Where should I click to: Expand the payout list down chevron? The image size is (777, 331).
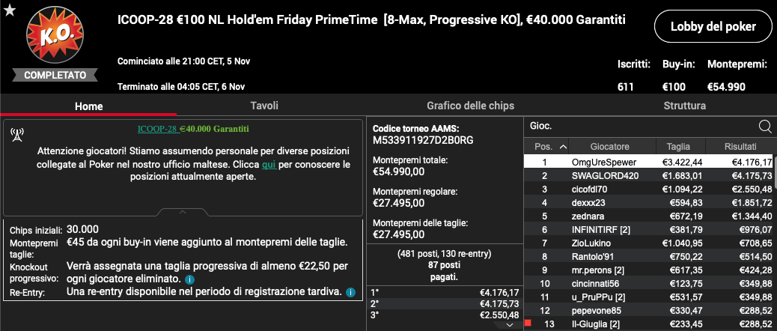point(511,325)
